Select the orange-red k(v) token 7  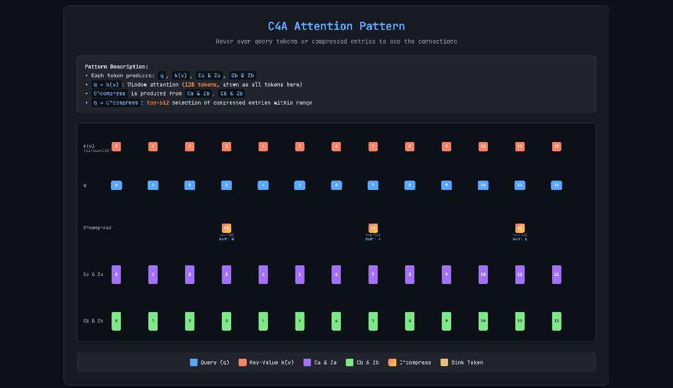tap(373, 146)
